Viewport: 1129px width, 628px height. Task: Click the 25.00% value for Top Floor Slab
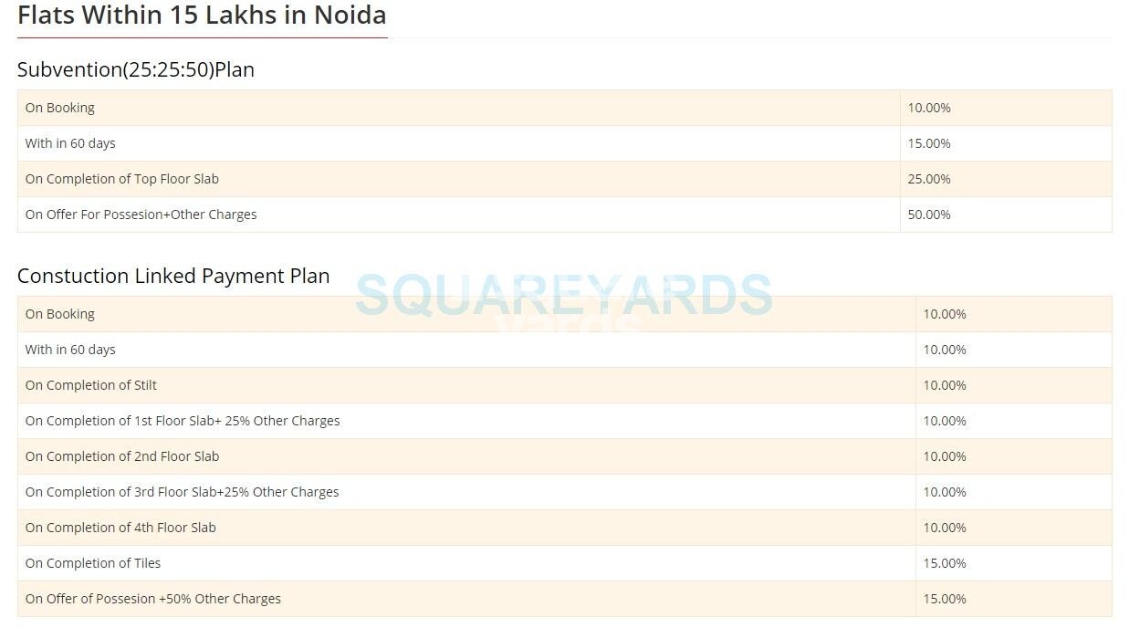click(929, 179)
